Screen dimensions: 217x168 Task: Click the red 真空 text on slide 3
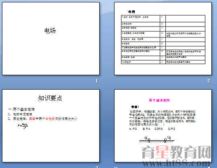tap(32, 119)
